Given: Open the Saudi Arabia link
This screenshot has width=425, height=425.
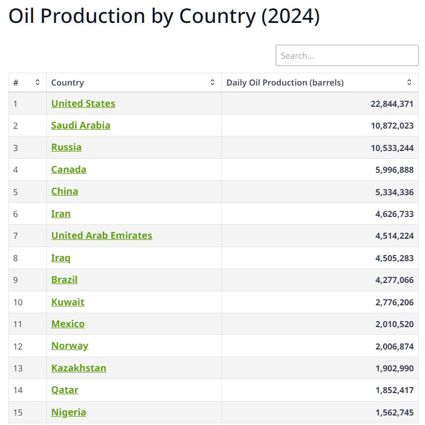Looking at the screenshot, I should (x=81, y=125).
